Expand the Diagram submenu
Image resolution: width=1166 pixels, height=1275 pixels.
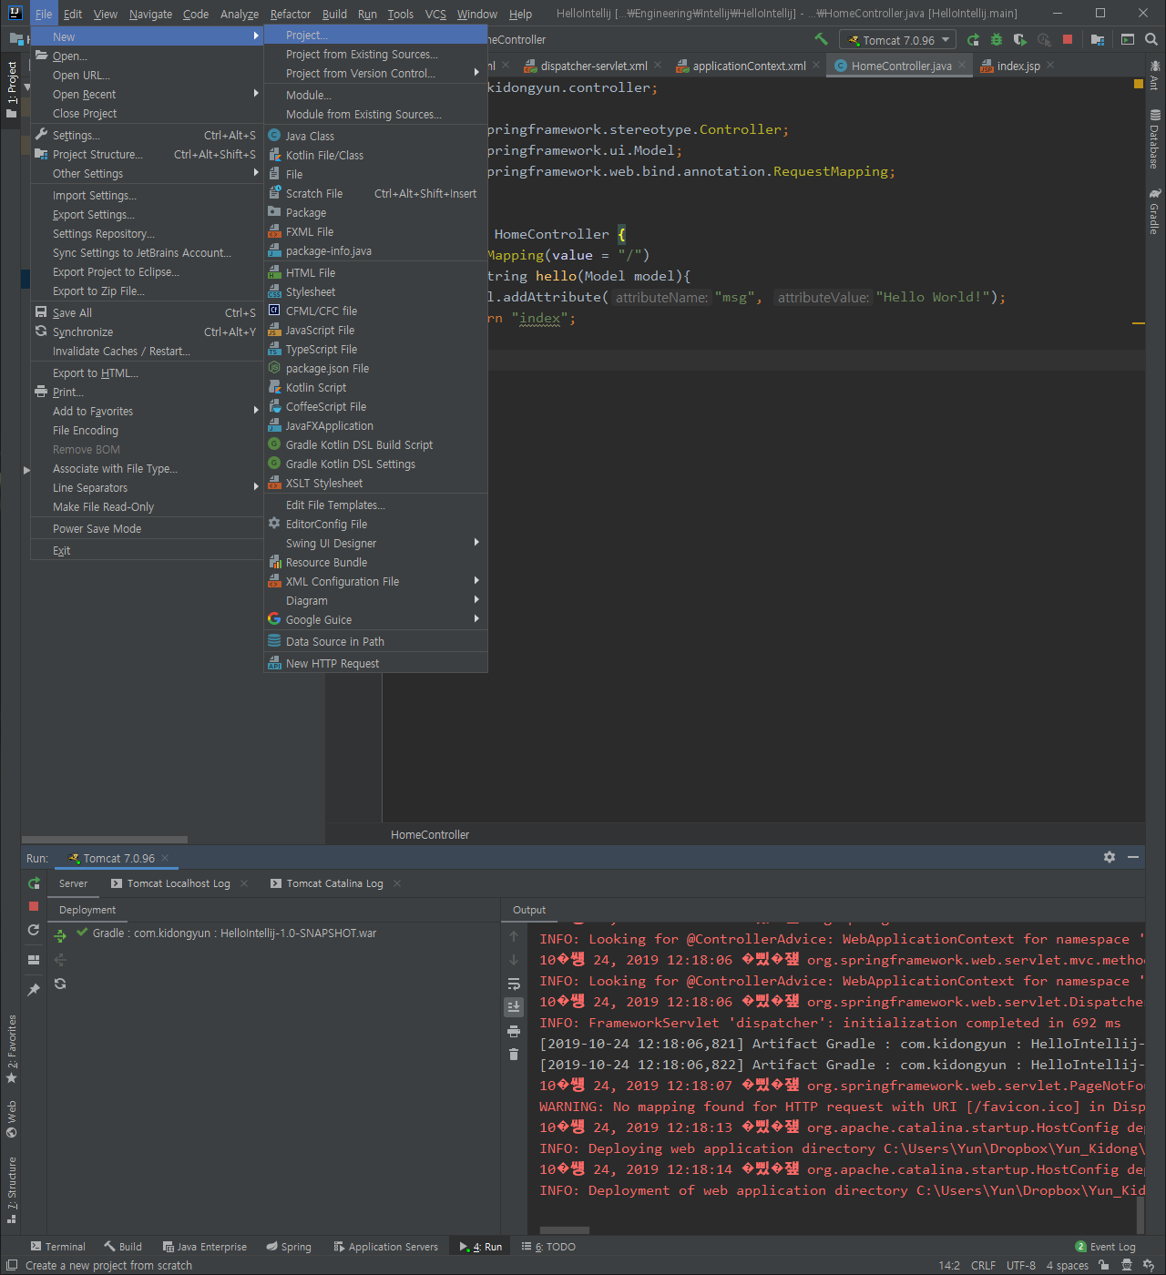375,600
